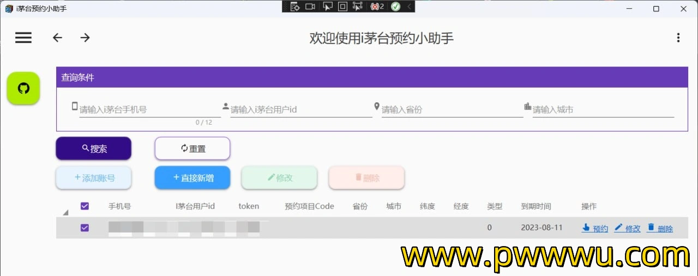Minimize the i茅台预约小助手 window

pyautogui.click(x=630, y=9)
